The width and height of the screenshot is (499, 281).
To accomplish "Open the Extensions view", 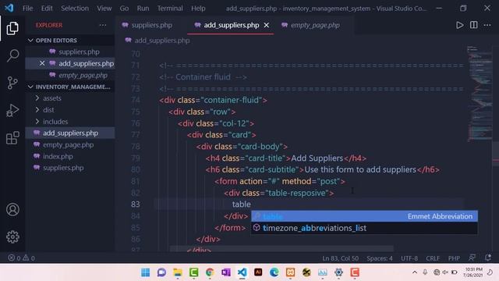I will pos(12,137).
